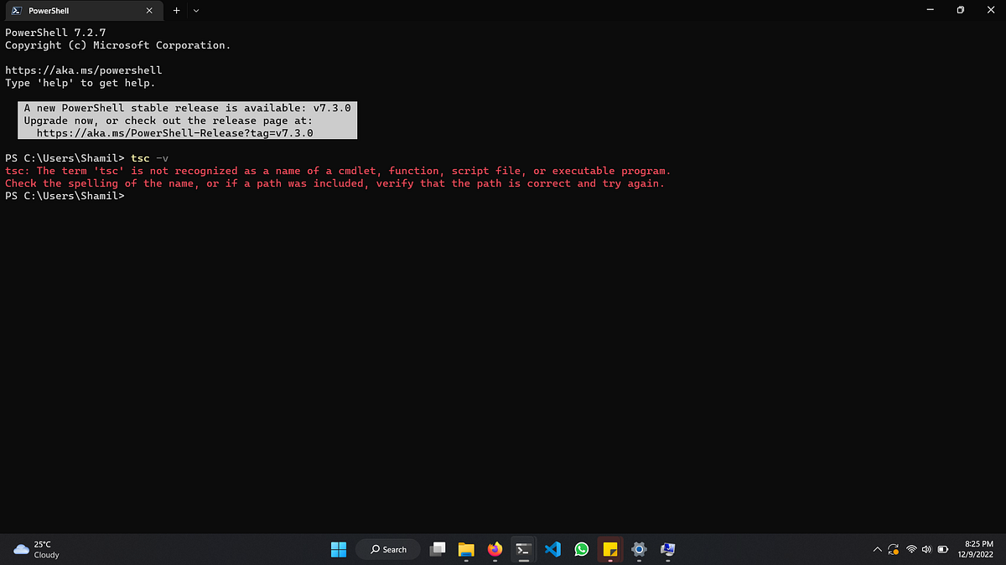Click the 'Copyright (c) Microsoft Corporation.' line

point(118,45)
